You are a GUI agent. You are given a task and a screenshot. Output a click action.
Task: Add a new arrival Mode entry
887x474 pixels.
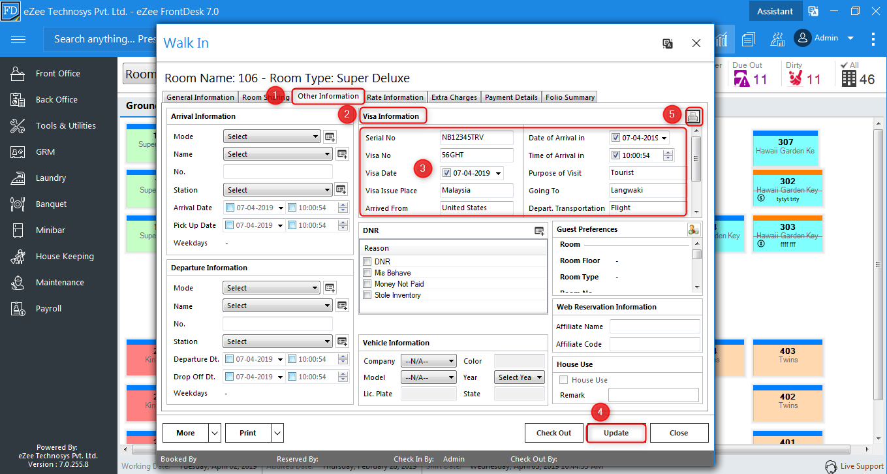330,136
